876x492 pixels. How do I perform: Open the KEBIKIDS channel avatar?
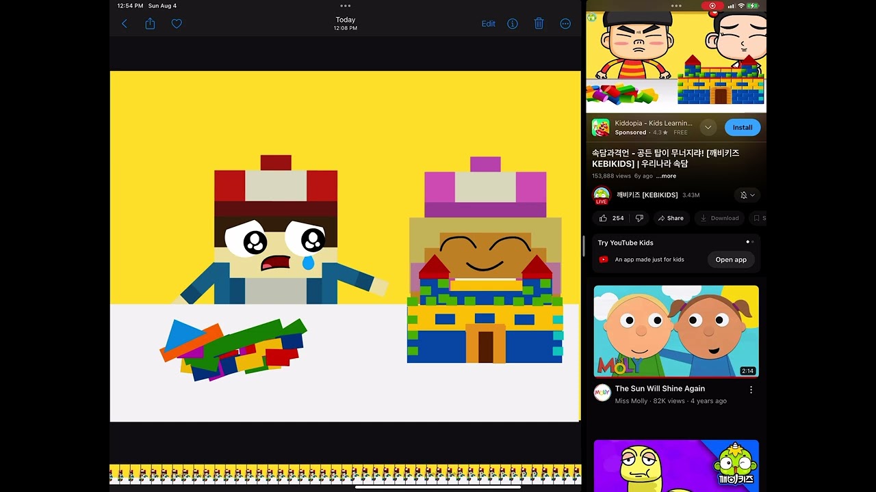(x=602, y=195)
